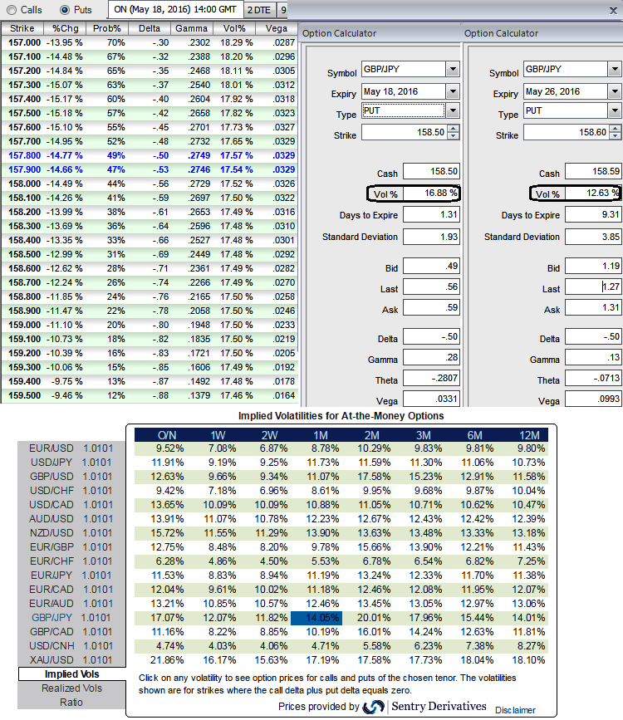The width and height of the screenshot is (623, 720).
Task: Open Expiry May 26, 2016 dropdown arrow
Action: point(615,92)
